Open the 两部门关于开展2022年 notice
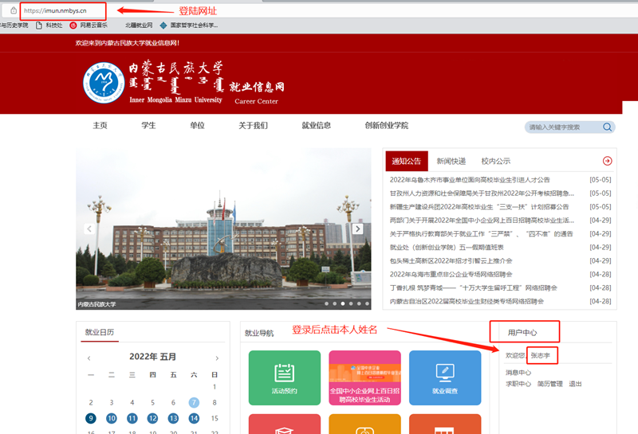The width and height of the screenshot is (638, 434). coord(482,221)
